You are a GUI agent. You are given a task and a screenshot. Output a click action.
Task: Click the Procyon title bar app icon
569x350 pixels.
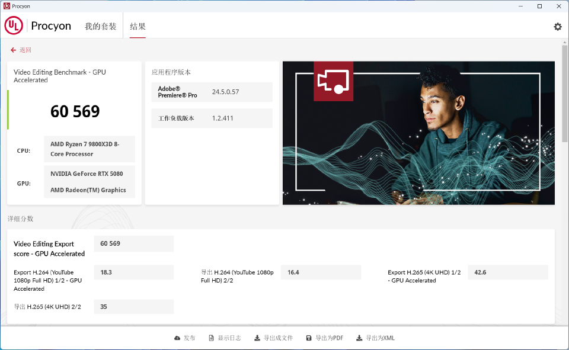(x=7, y=6)
